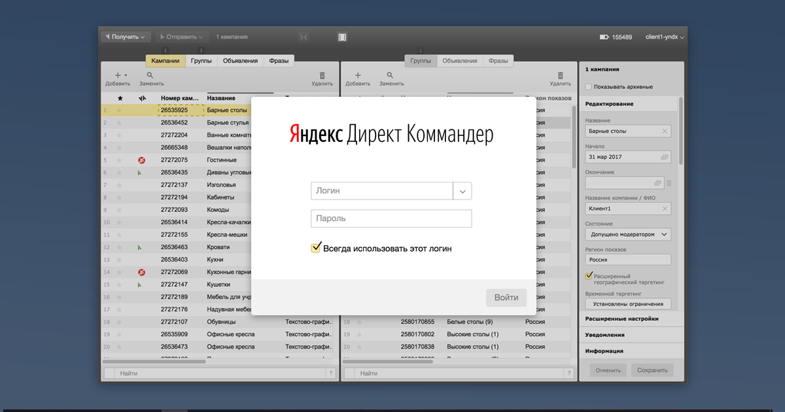Switch to Объявления tab in left panel
785x412 pixels.
(240, 61)
